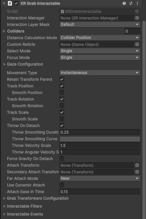Click the Throw Velocity Scale field
The width and height of the screenshot is (146, 219).
pos(100,145)
